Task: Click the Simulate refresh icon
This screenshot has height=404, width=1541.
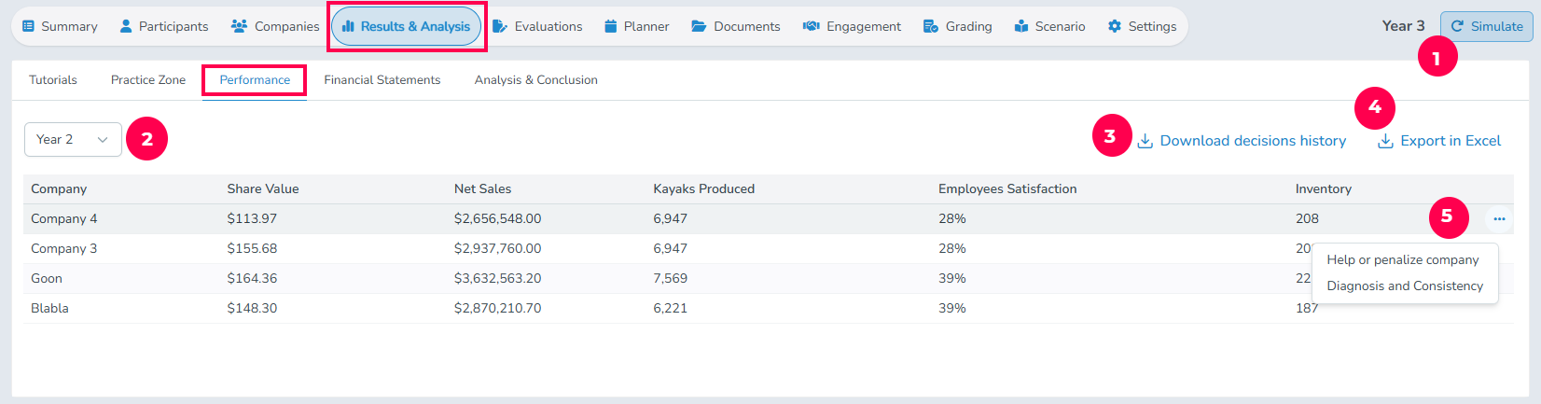Action: (1457, 26)
